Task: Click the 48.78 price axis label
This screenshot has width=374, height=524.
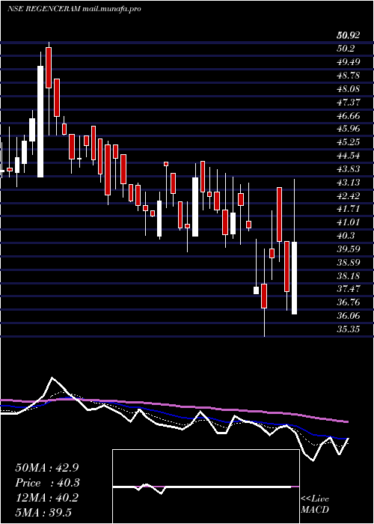Action: pos(349,76)
